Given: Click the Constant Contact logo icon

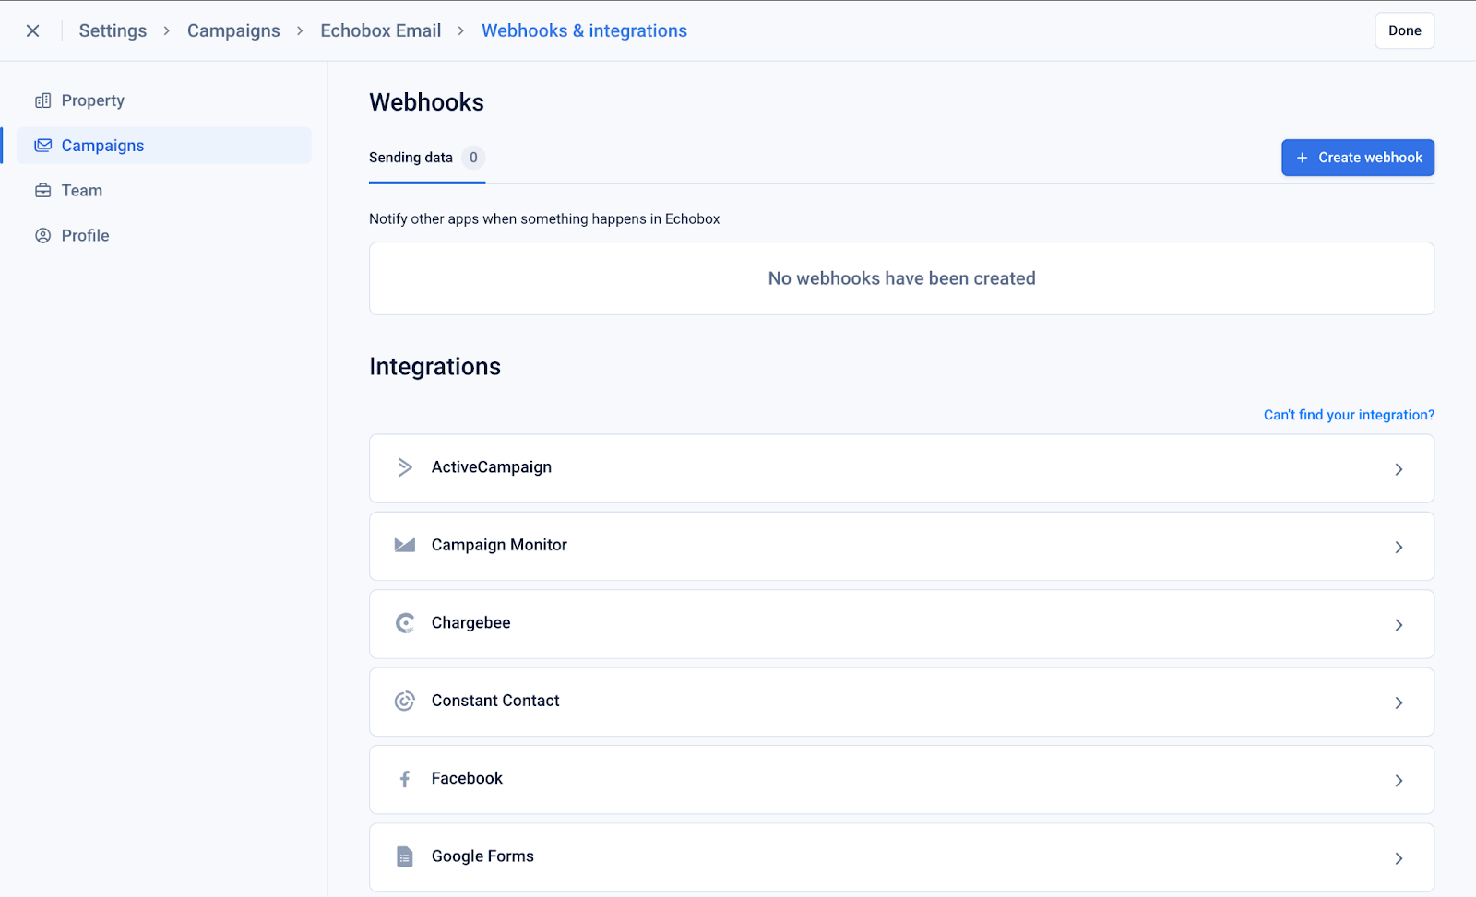Looking at the screenshot, I should 404,701.
